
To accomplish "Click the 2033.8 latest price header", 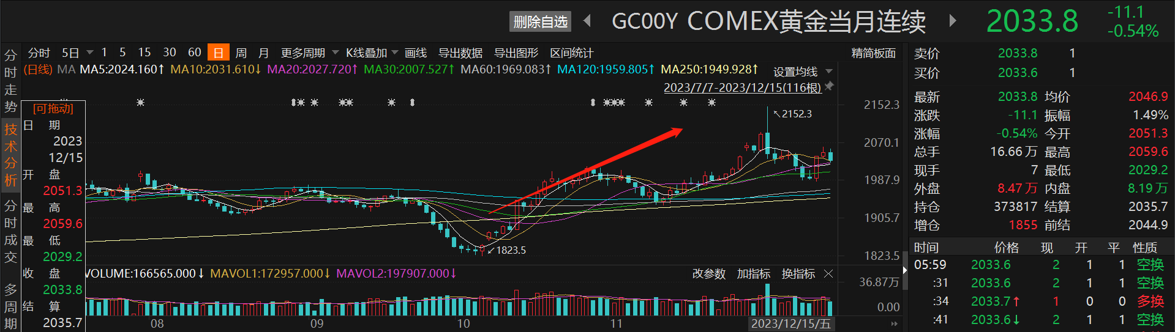I will [x=1032, y=21].
